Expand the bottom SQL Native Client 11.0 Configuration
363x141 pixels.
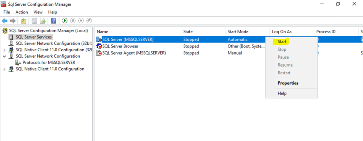coord(4,69)
